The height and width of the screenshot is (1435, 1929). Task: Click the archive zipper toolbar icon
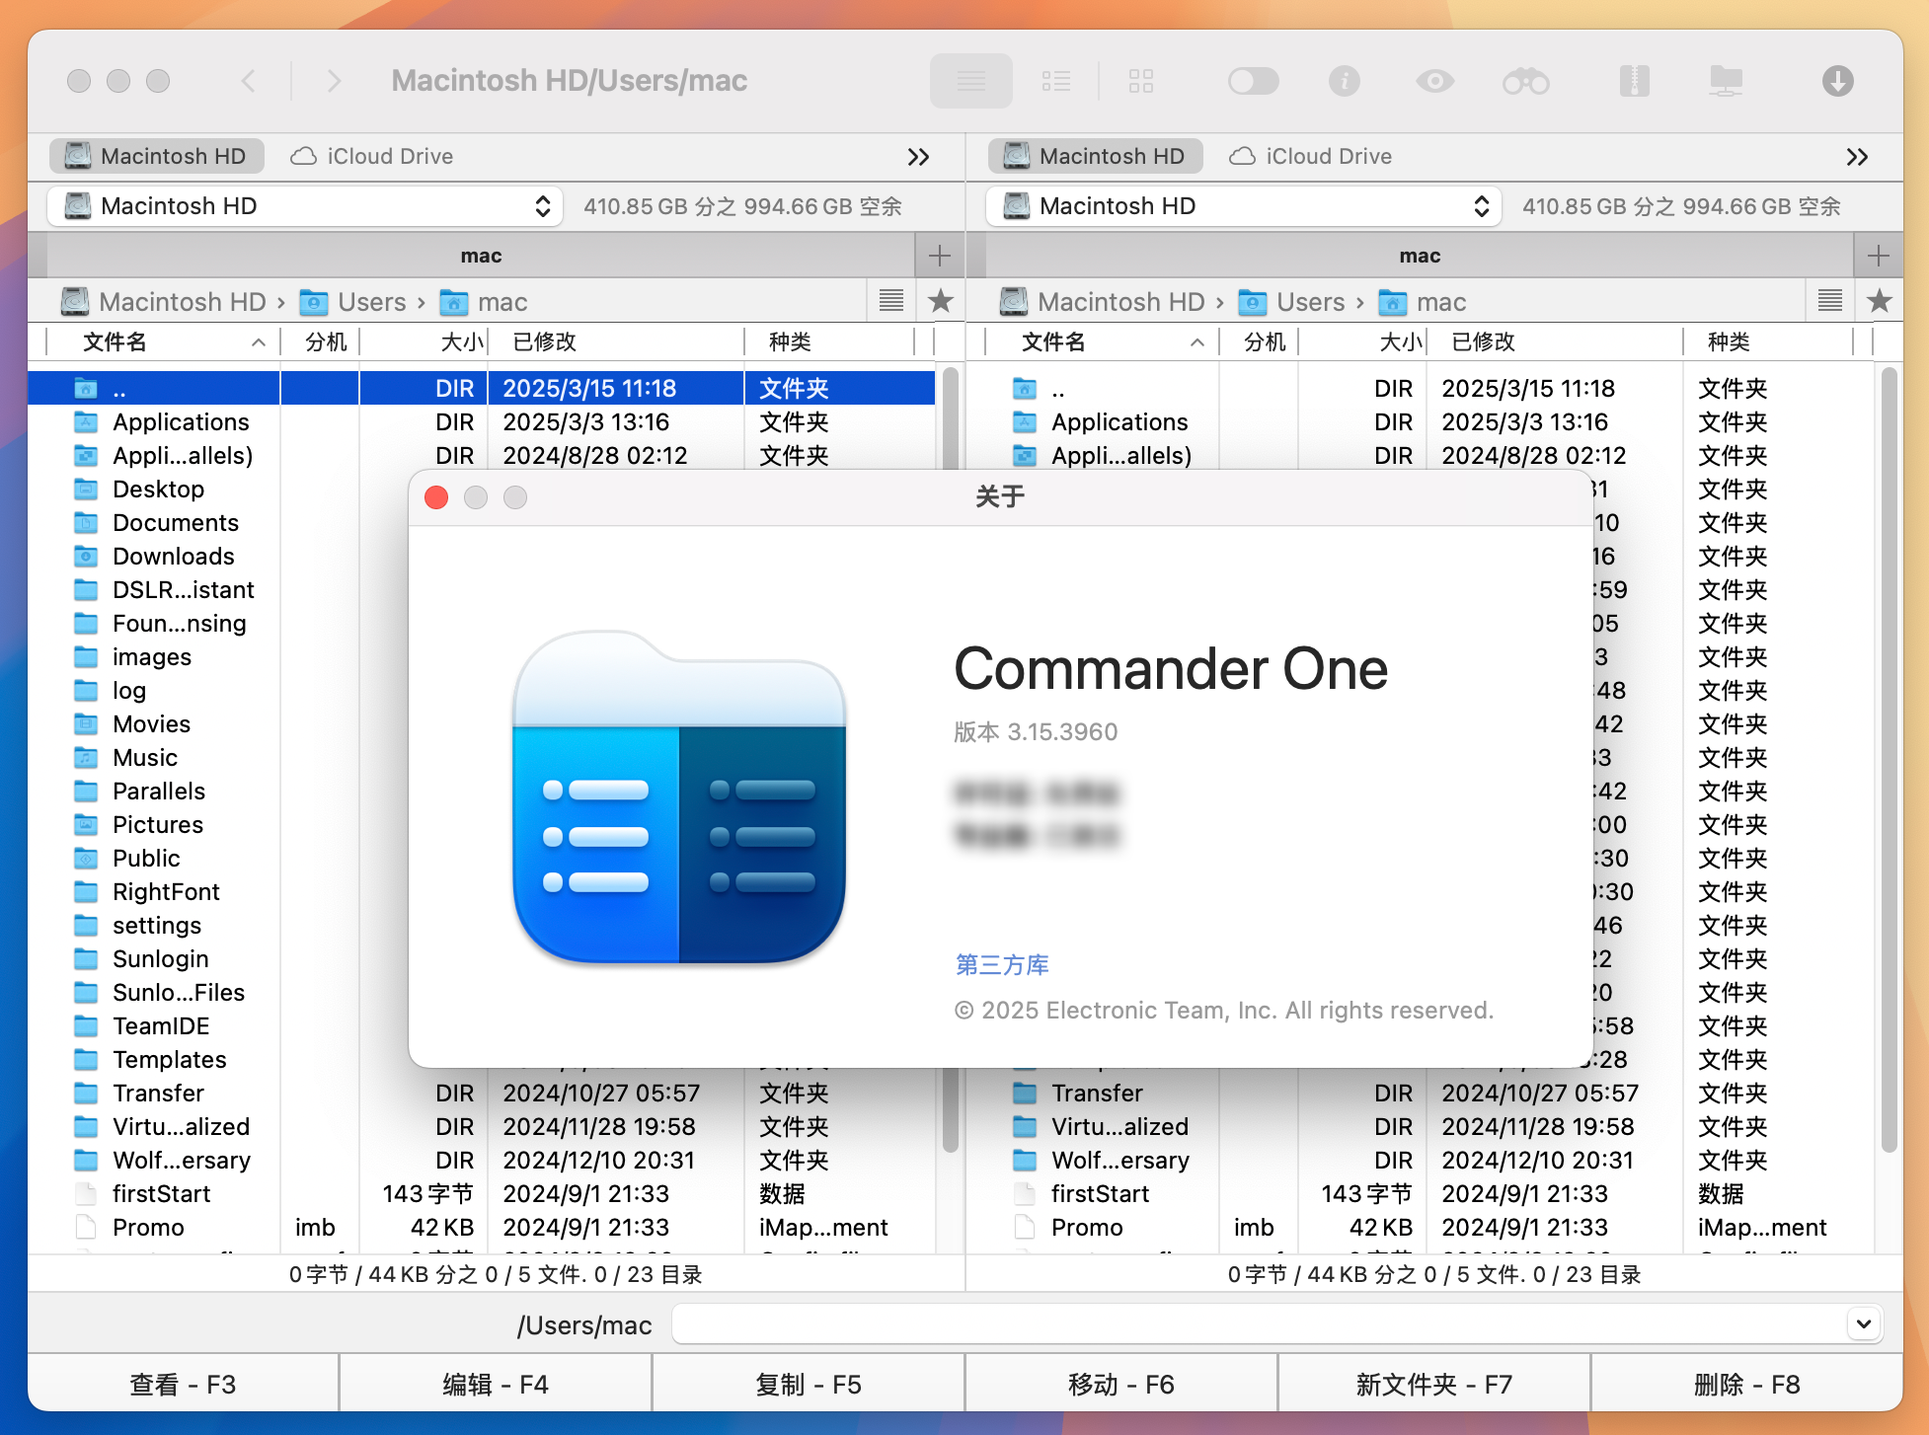click(1634, 81)
